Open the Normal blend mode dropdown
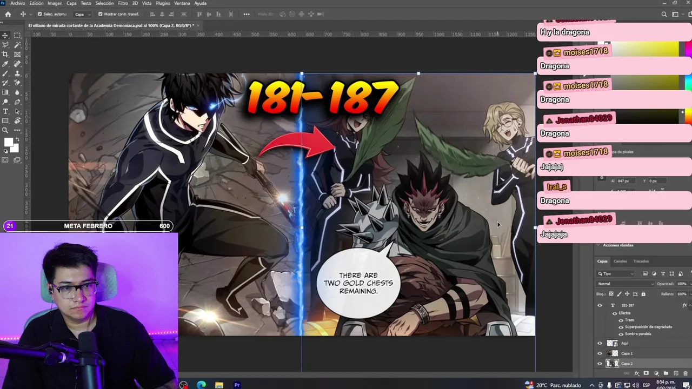The height and width of the screenshot is (389, 692). (x=625, y=284)
